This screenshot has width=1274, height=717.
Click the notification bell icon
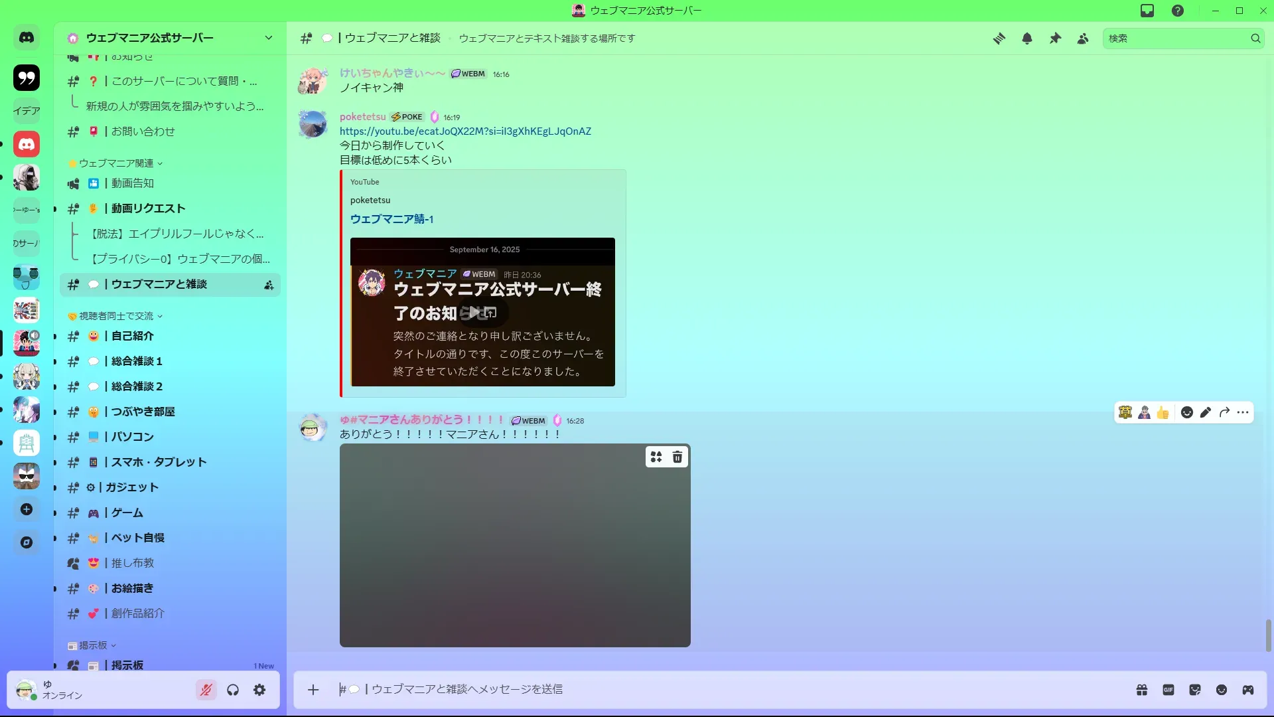tap(1027, 39)
